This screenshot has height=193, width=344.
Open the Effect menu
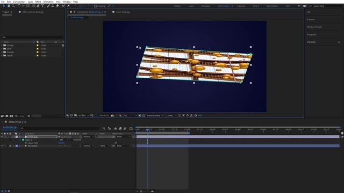click(x=38, y=2)
